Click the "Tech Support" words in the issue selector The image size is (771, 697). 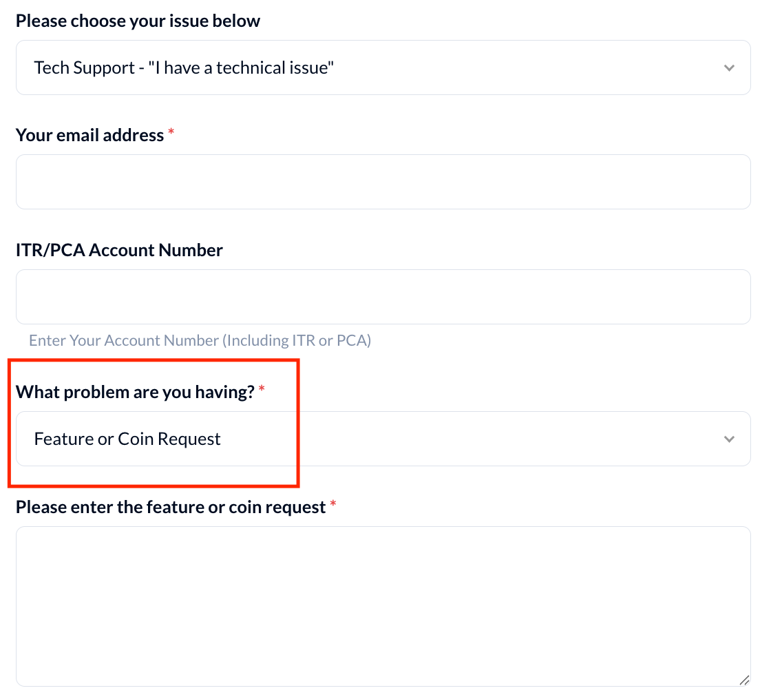[84, 68]
